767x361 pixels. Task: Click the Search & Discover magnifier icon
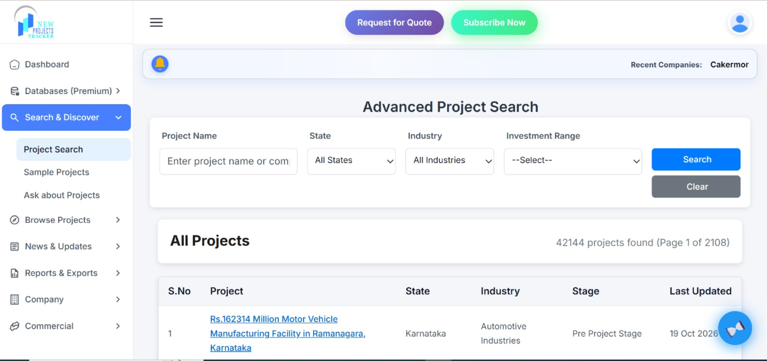15,117
